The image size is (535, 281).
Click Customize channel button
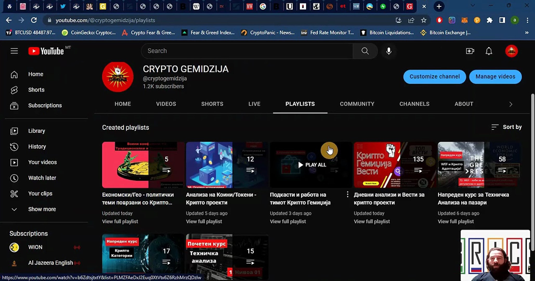click(435, 76)
